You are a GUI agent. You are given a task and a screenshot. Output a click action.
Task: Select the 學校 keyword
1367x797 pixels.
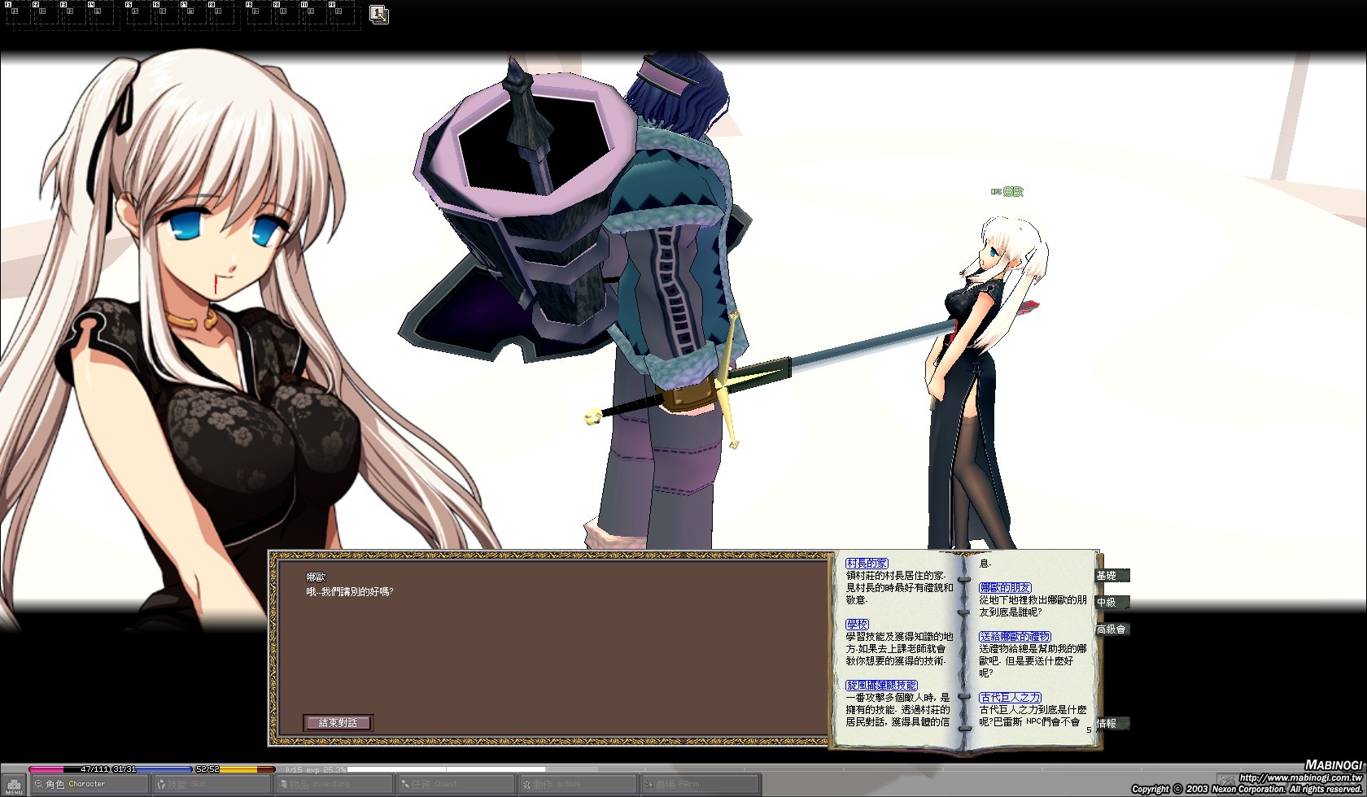pos(857,625)
